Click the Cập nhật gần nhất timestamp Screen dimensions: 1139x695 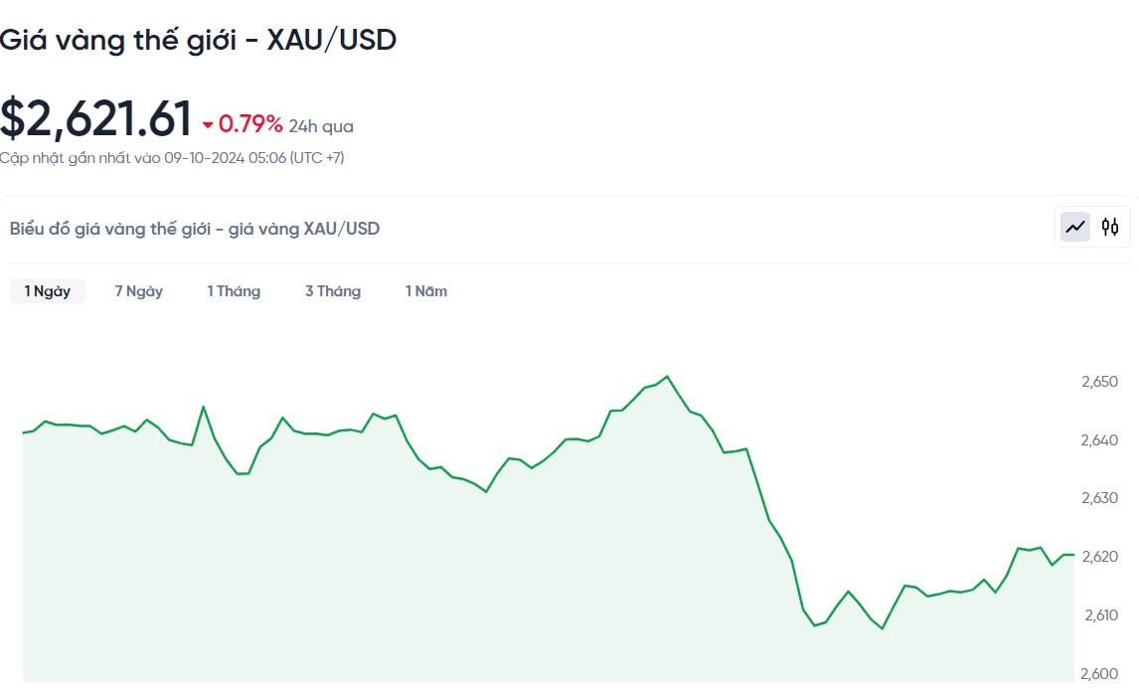(172, 157)
